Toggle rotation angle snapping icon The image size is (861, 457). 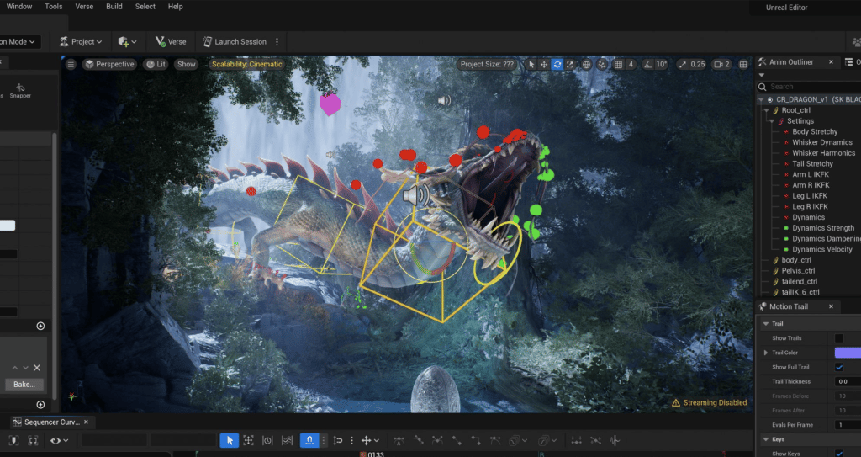coord(648,64)
